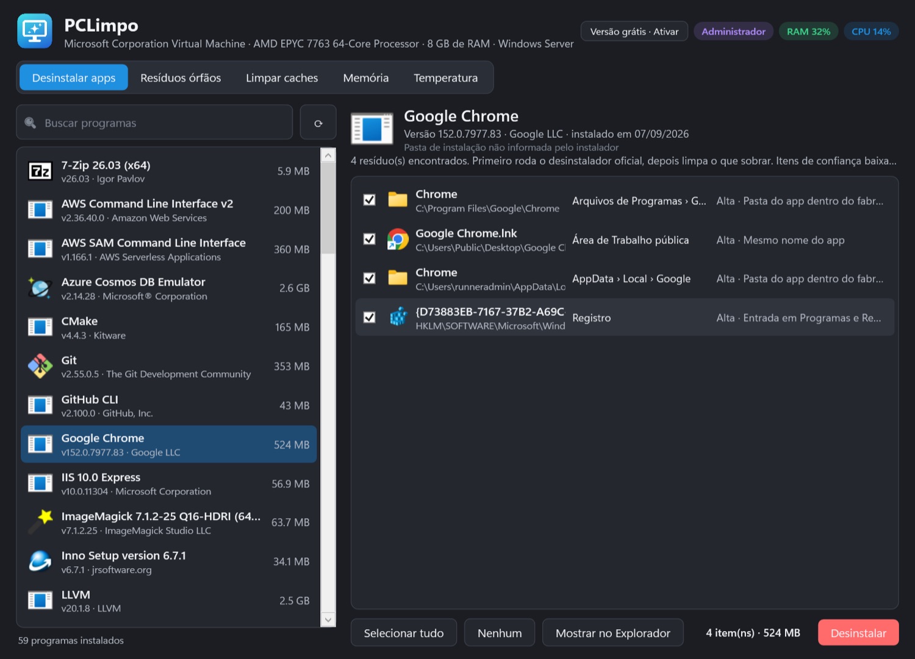The image size is (915, 659).
Task: Click the AWS SAM Command Line Interface icon
Action: pyautogui.click(x=40, y=249)
